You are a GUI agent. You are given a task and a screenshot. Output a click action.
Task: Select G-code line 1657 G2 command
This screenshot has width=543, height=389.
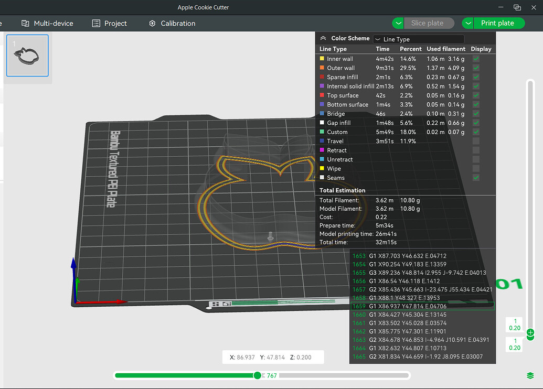(422, 289)
